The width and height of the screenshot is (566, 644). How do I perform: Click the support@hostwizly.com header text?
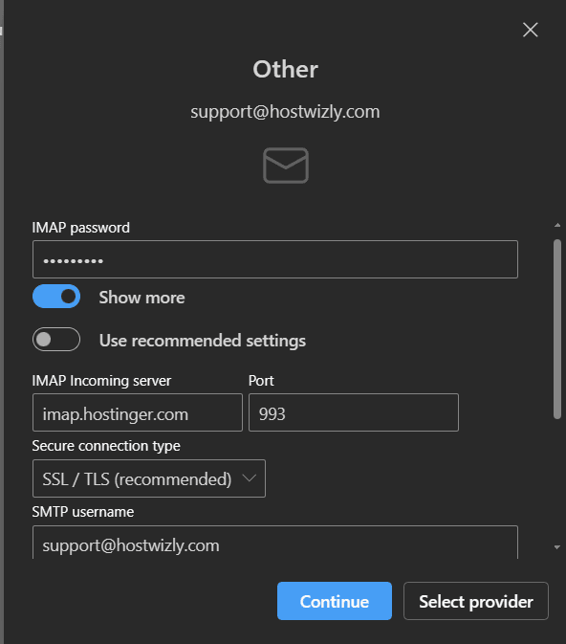[x=285, y=112]
